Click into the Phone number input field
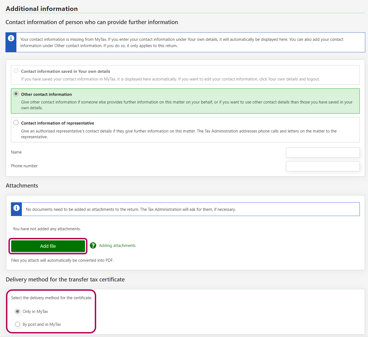The width and height of the screenshot is (368, 337). coord(323,166)
